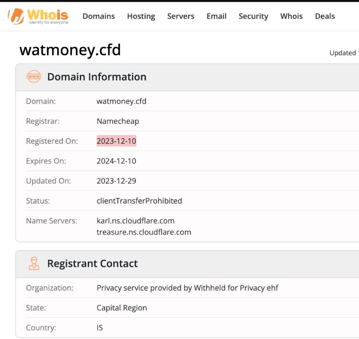The width and height of the screenshot is (359, 339).
Task: Click the clientTransferProhibited status value
Action: tap(139, 201)
